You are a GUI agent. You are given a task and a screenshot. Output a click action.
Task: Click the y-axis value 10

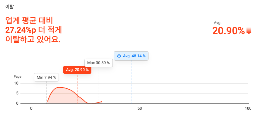tap(16, 83)
